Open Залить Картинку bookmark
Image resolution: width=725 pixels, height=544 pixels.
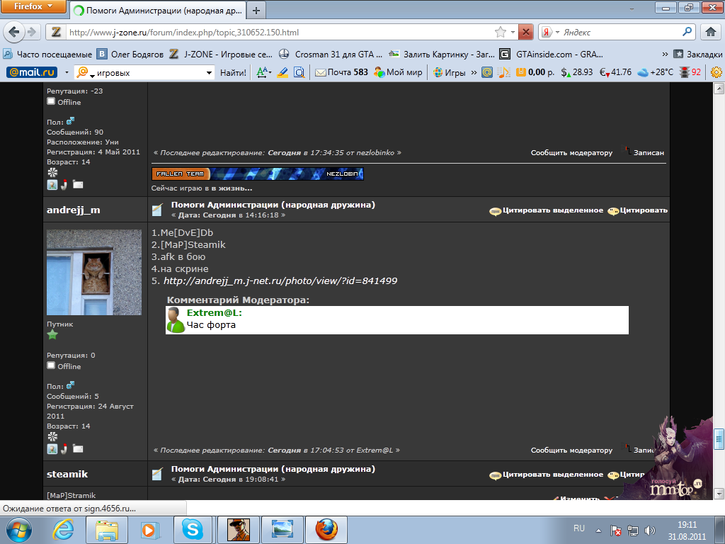(x=442, y=54)
